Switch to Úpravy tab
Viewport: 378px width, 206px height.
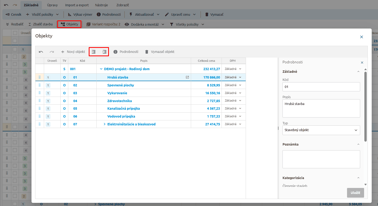tap(52, 5)
